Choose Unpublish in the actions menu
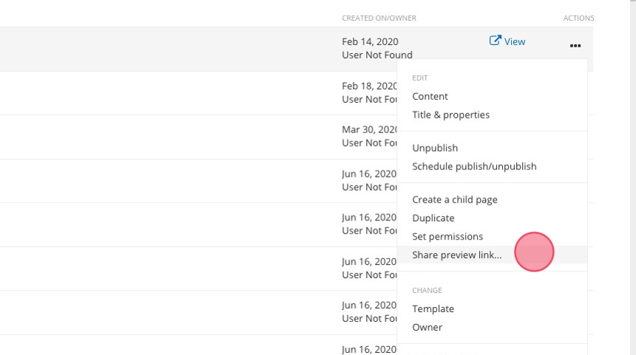 [x=435, y=148]
